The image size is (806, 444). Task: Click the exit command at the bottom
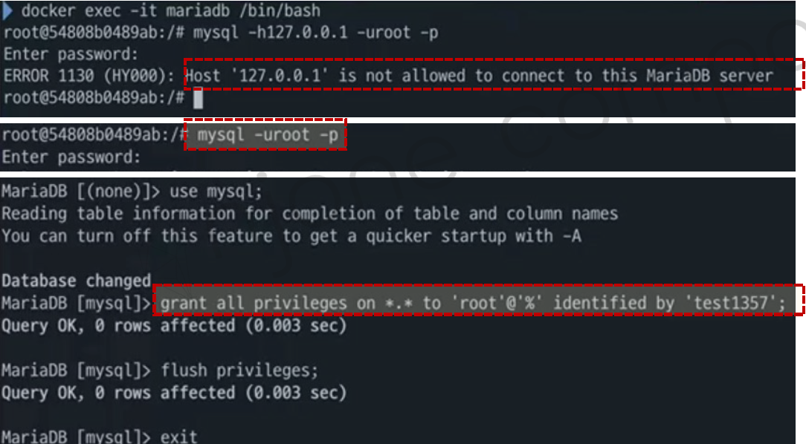point(179,437)
